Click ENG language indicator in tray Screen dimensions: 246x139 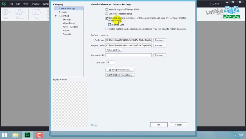tap(241, 135)
